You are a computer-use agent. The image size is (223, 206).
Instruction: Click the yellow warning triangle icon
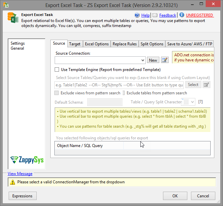(x=13, y=182)
